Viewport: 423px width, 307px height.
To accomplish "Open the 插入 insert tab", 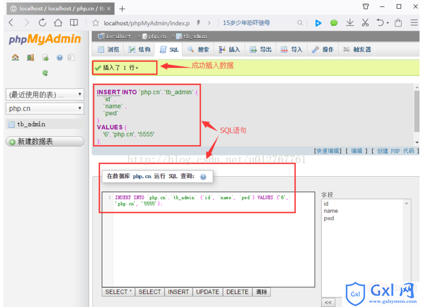I will [229, 49].
